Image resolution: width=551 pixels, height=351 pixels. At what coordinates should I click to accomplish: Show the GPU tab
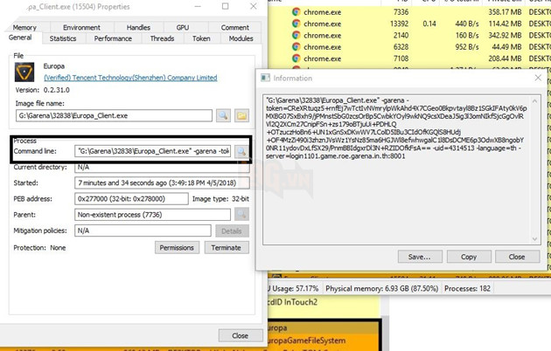182,27
